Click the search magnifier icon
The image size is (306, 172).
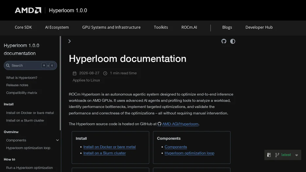tap(8, 66)
